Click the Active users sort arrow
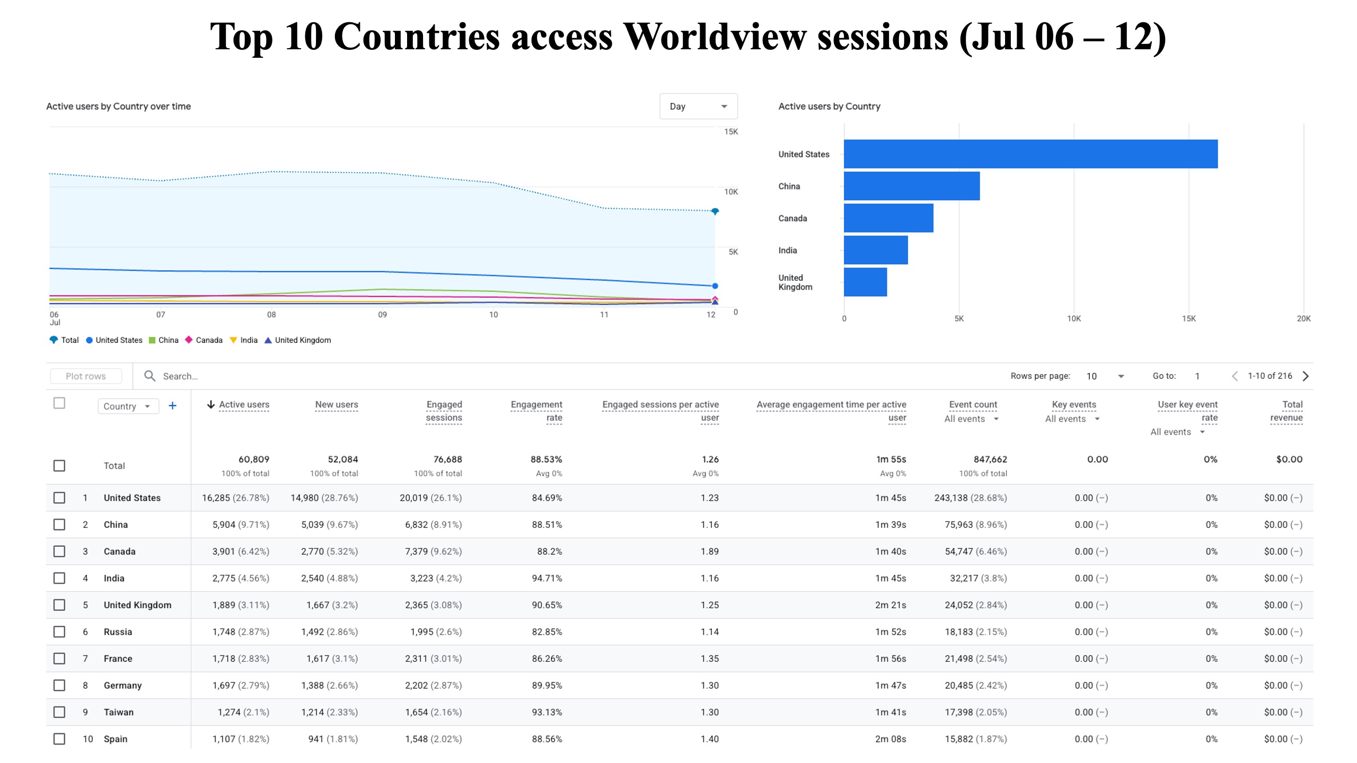Viewport: 1357px width, 763px height. pos(210,405)
